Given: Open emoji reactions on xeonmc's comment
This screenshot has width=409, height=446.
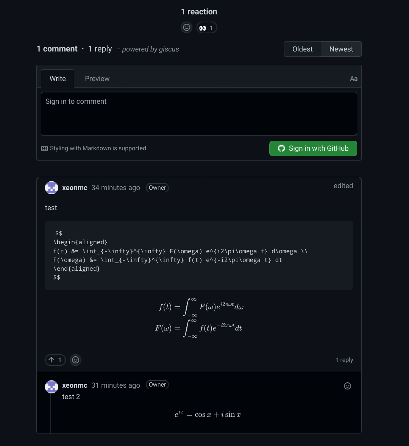Looking at the screenshot, I should click(x=75, y=360).
